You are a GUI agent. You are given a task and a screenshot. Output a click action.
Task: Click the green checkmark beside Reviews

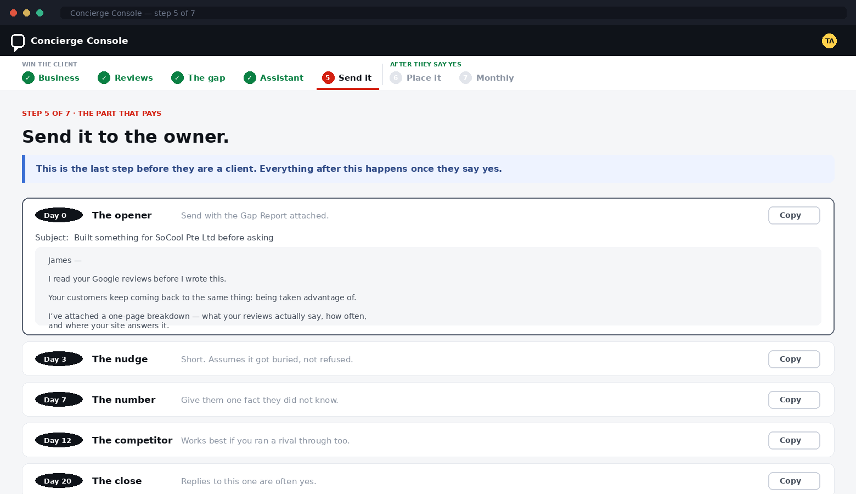pos(104,78)
